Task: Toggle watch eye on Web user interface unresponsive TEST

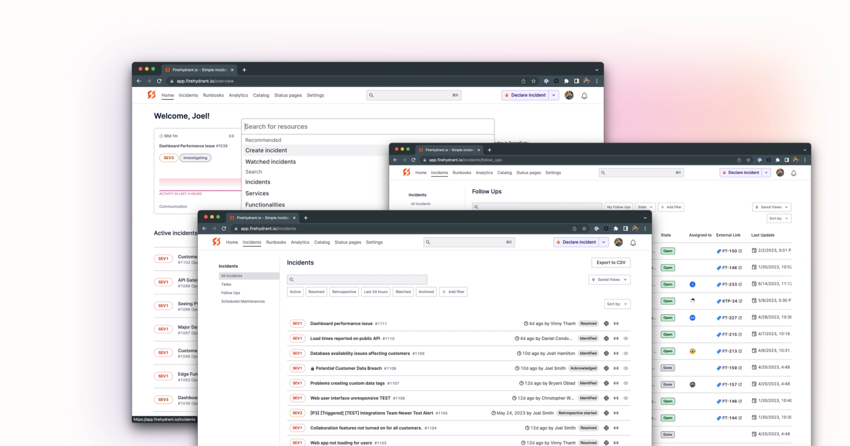Action: click(626, 398)
